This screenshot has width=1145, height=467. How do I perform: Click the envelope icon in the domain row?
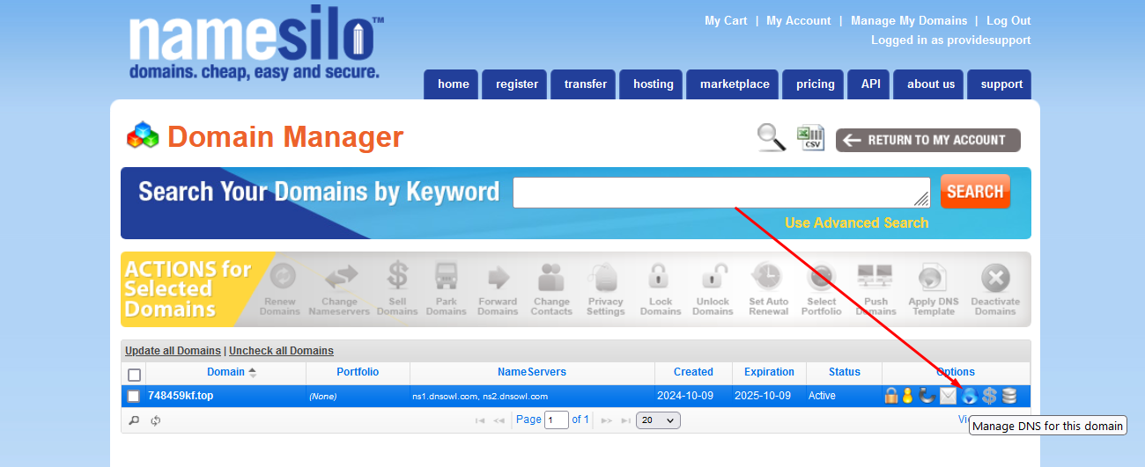(x=948, y=396)
